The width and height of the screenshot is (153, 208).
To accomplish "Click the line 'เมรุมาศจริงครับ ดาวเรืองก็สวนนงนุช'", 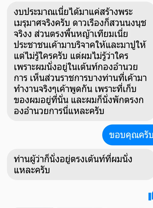I will (80, 23).
